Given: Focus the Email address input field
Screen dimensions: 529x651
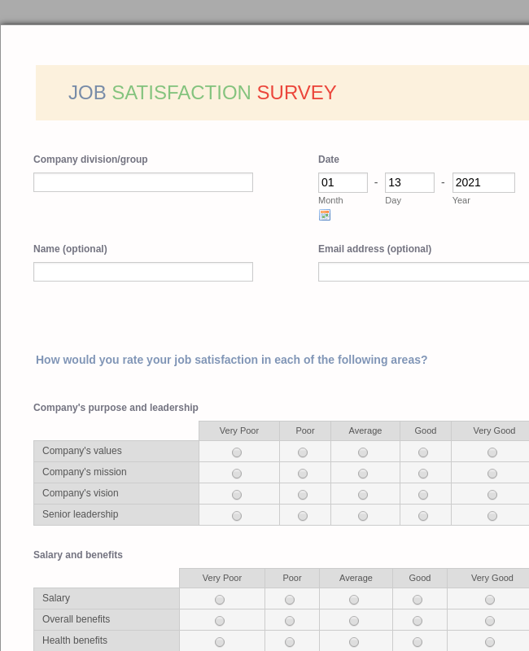Looking at the screenshot, I should pyautogui.click(x=423, y=272).
